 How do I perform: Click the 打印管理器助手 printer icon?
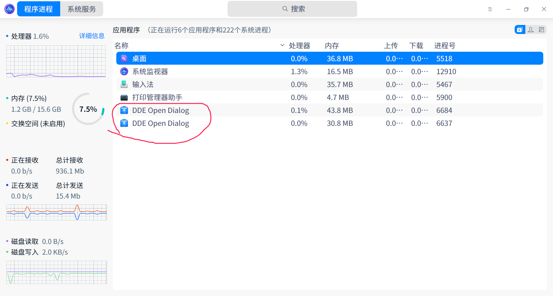point(124,97)
